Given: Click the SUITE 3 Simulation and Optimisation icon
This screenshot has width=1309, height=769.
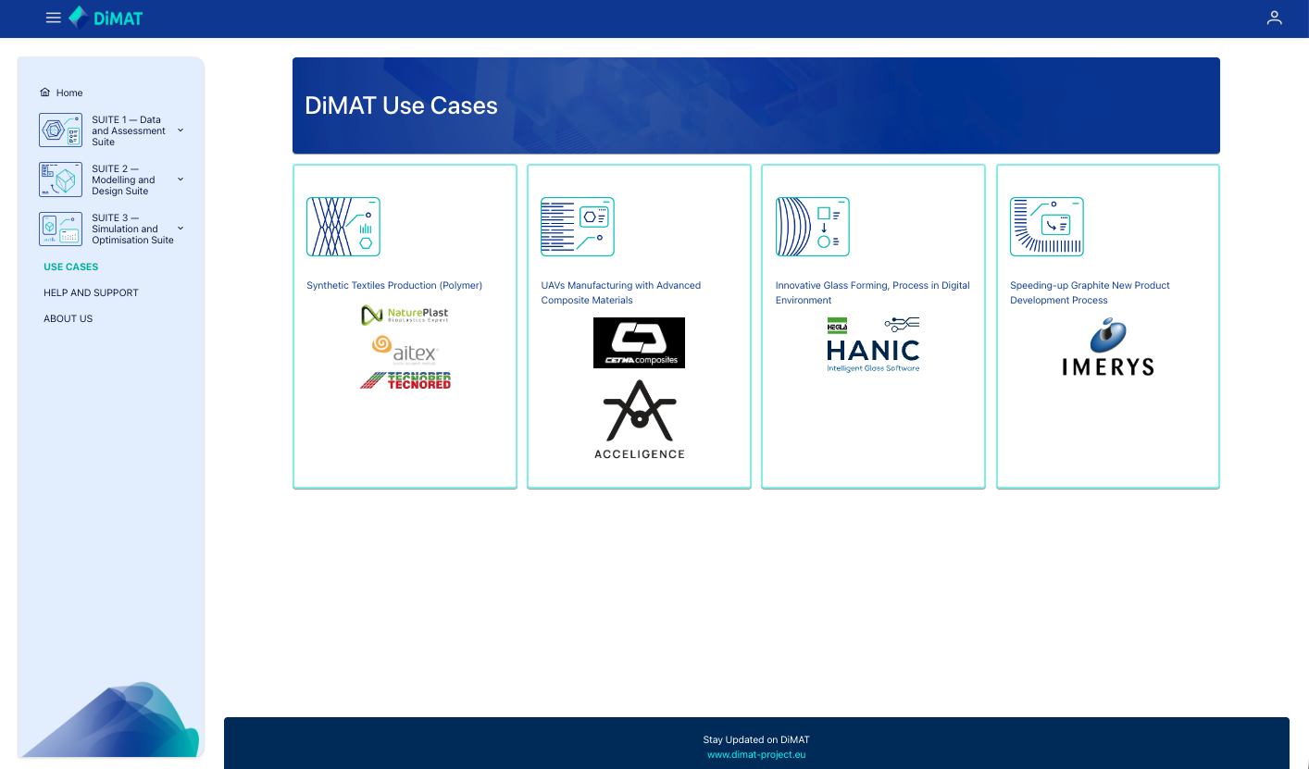Looking at the screenshot, I should point(61,229).
